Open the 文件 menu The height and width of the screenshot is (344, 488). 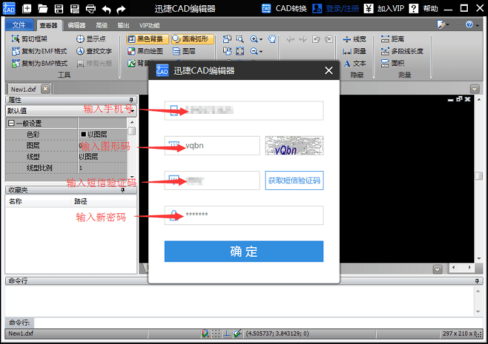[x=19, y=25]
